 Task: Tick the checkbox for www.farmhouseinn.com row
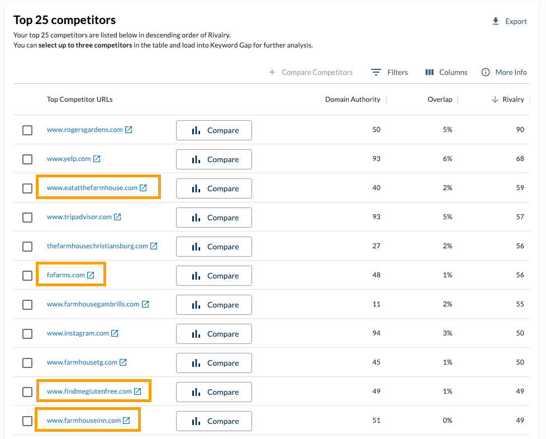[x=27, y=421]
